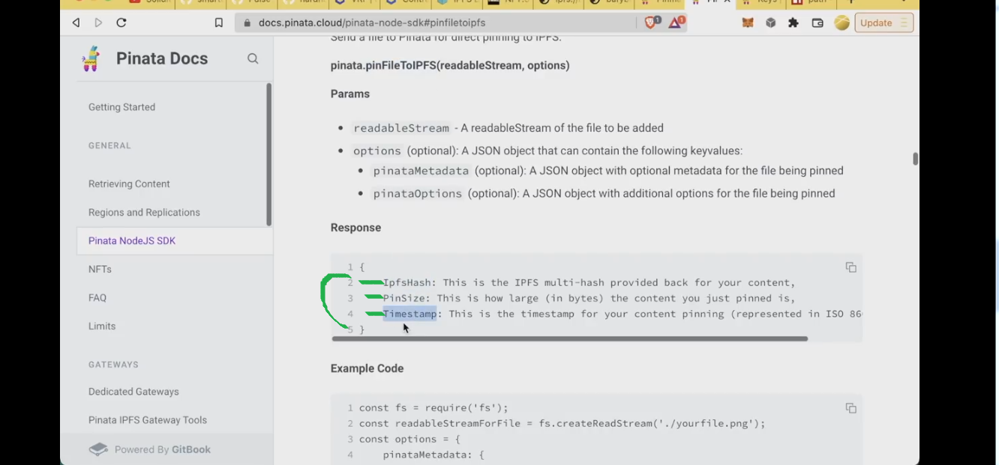Open the Regions and Replications page
The image size is (999, 465).
coord(144,212)
